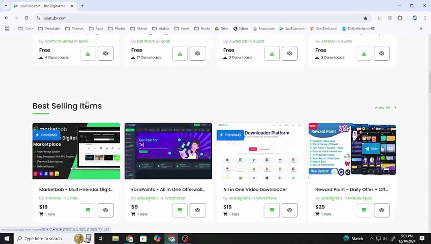
Task: Open Apps bookmarks folder
Action: click(x=96, y=28)
